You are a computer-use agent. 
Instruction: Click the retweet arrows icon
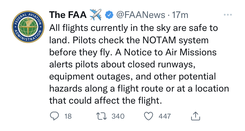101,116
